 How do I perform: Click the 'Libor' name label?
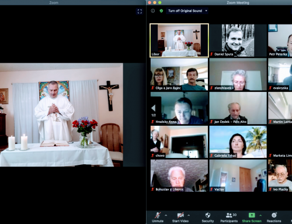tap(155, 54)
